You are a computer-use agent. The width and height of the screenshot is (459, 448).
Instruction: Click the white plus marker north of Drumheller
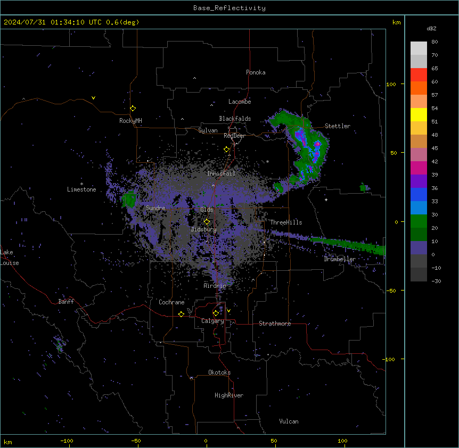[x=326, y=200]
